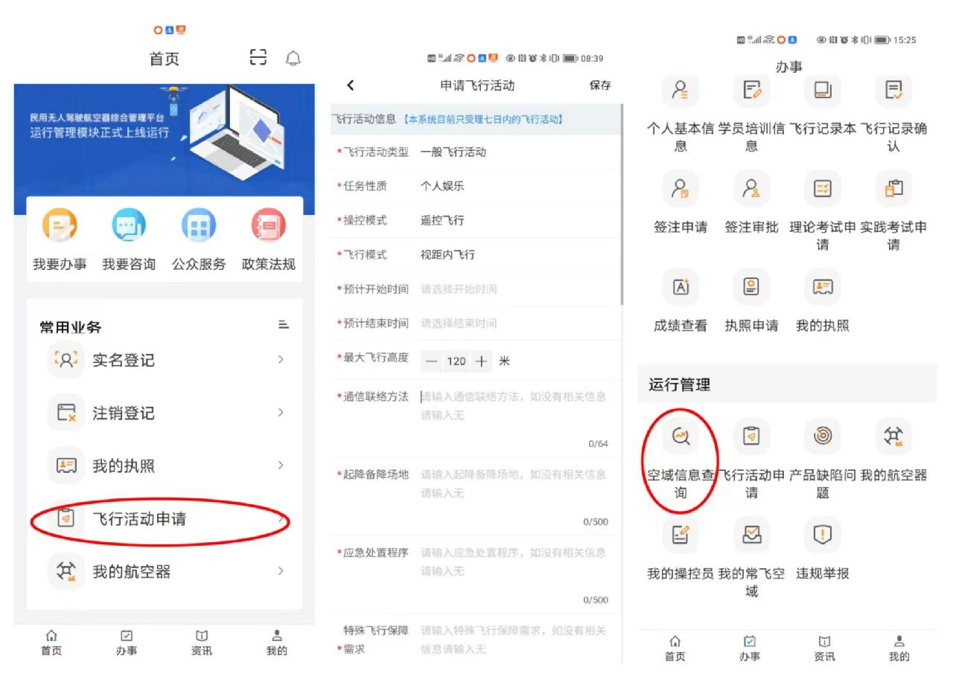This screenshot has width=953, height=676.
Task: Expand 实名登记 row chevron
Action: click(x=281, y=360)
